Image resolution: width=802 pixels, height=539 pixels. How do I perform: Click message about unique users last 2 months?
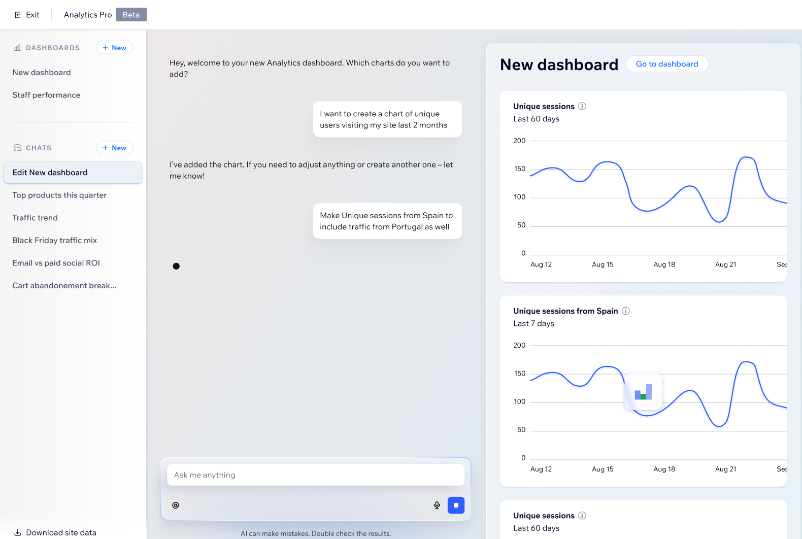pyautogui.click(x=388, y=119)
